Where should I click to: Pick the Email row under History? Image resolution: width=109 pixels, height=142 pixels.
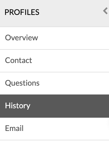54,129
